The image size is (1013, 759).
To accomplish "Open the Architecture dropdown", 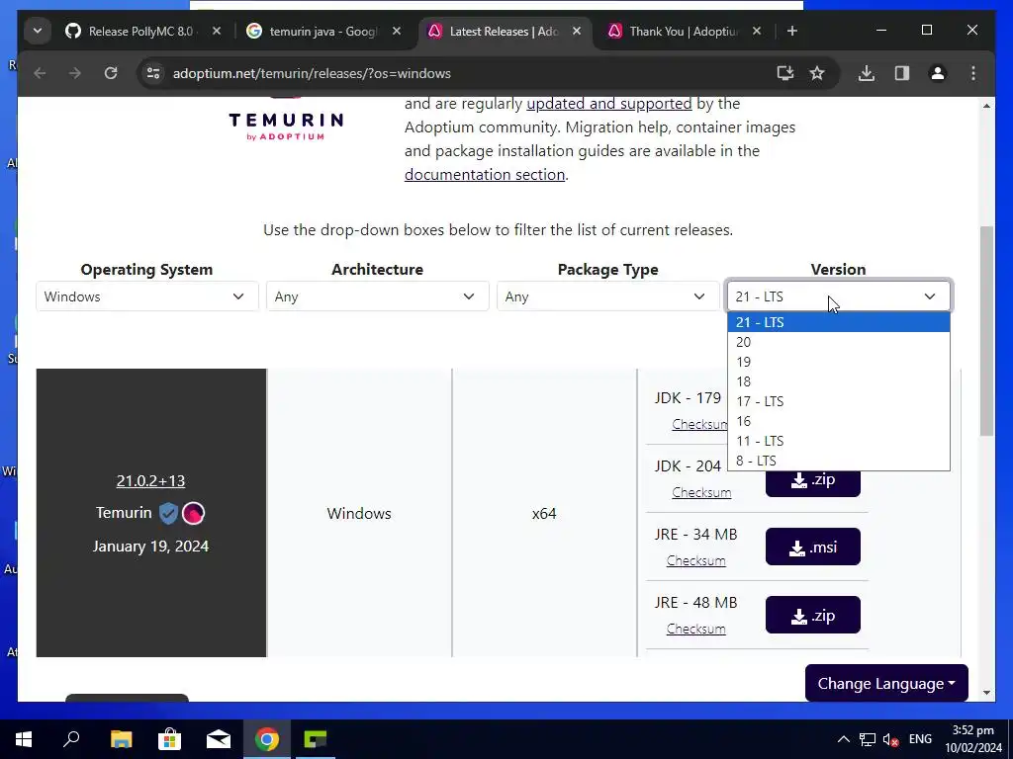I will coord(377,296).
